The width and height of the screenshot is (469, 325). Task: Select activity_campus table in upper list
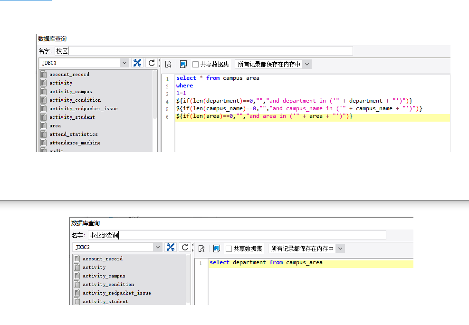[x=71, y=92]
